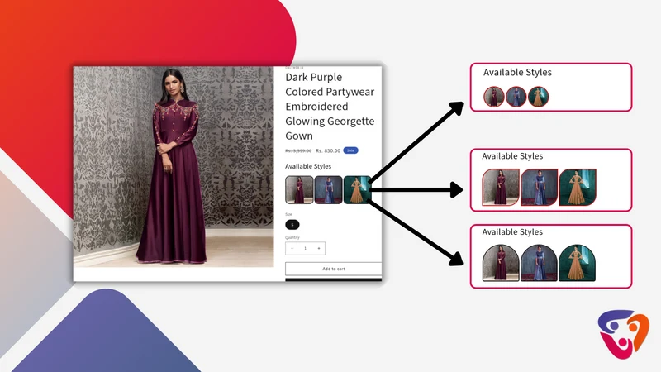The height and width of the screenshot is (372, 661).
Task: Select the leaf-shaped blue gown thumbnail in the middle panel
Action: pos(540,188)
